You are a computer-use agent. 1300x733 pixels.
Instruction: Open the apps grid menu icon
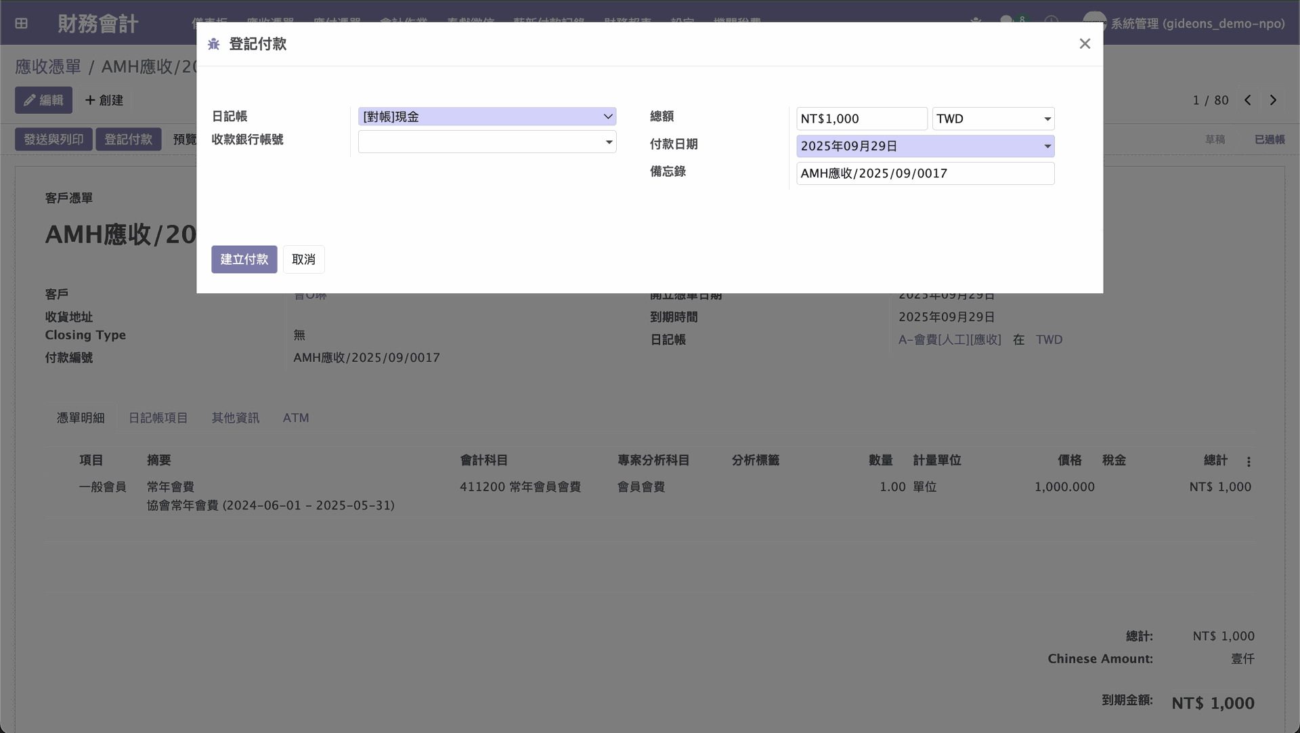point(22,24)
